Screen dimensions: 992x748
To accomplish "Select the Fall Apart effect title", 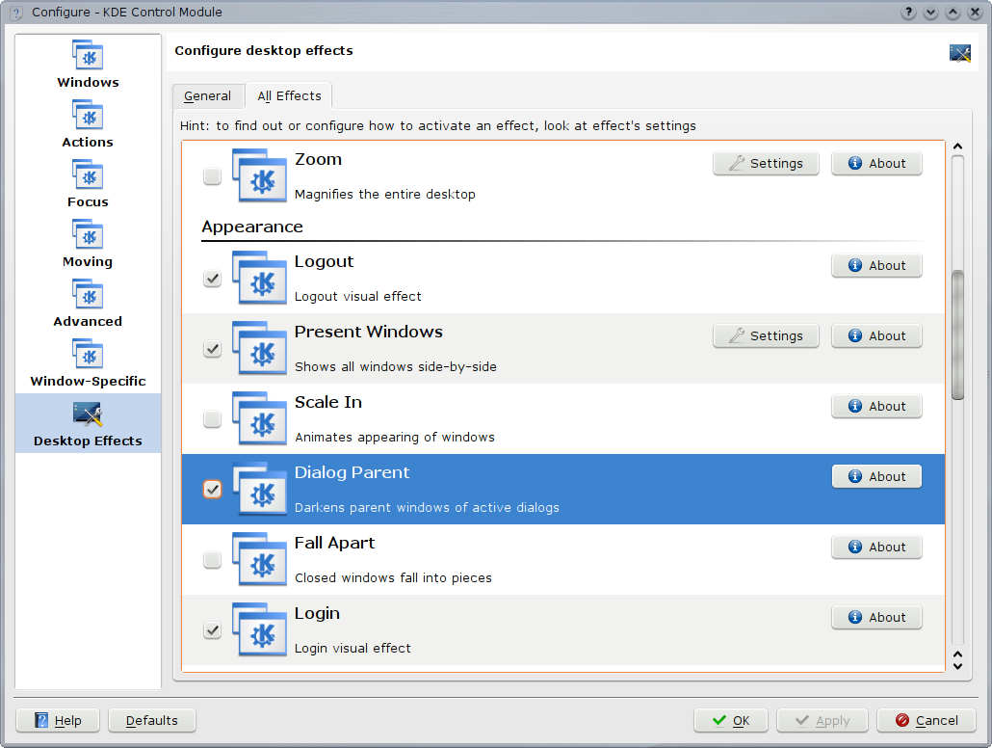I will (x=334, y=544).
